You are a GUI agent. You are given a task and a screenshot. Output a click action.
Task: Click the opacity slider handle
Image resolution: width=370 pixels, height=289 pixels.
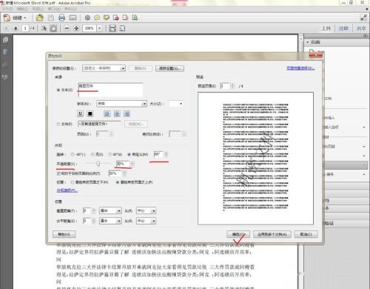pos(98,164)
